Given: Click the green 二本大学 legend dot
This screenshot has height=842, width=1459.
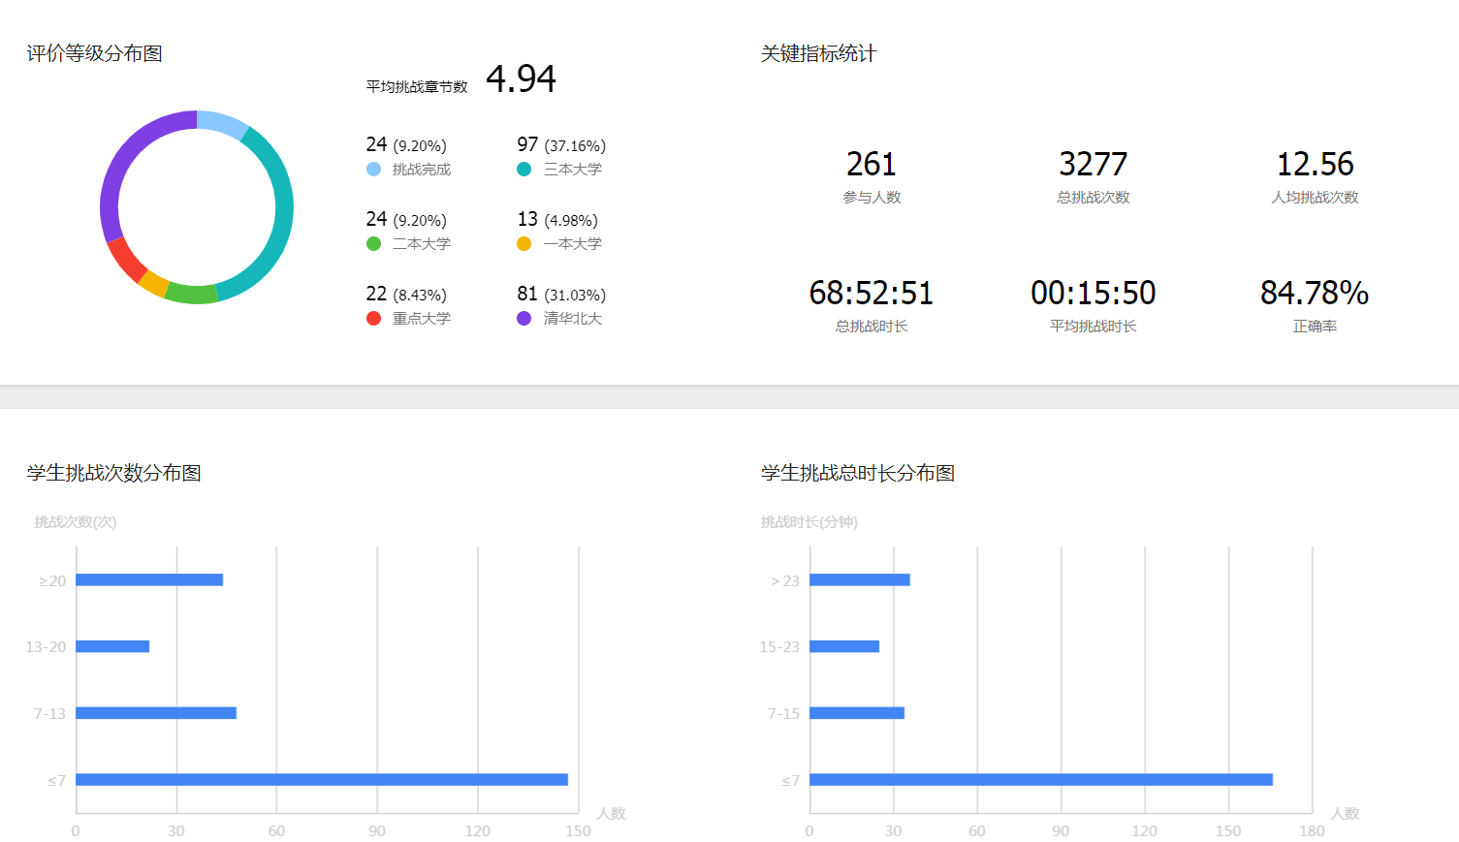Looking at the screenshot, I should [373, 244].
